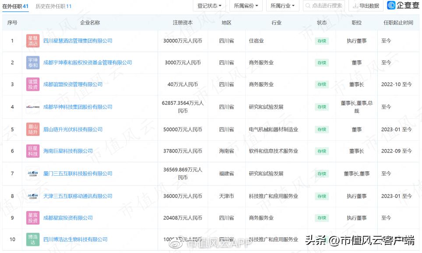The height and width of the screenshot is (253, 422).
Task: Click the 宇坤泰和 logo icon
Action: click(x=32, y=62)
